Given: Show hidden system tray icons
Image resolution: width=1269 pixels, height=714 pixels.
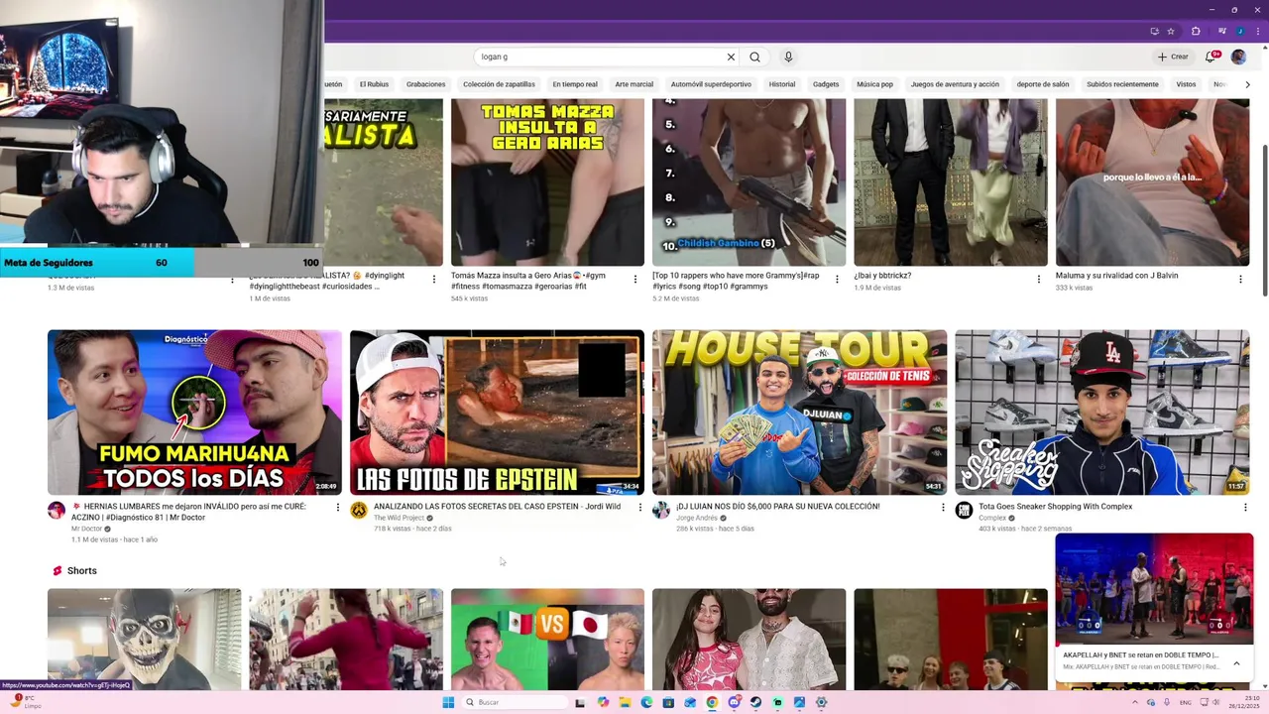Looking at the screenshot, I should (x=1135, y=702).
